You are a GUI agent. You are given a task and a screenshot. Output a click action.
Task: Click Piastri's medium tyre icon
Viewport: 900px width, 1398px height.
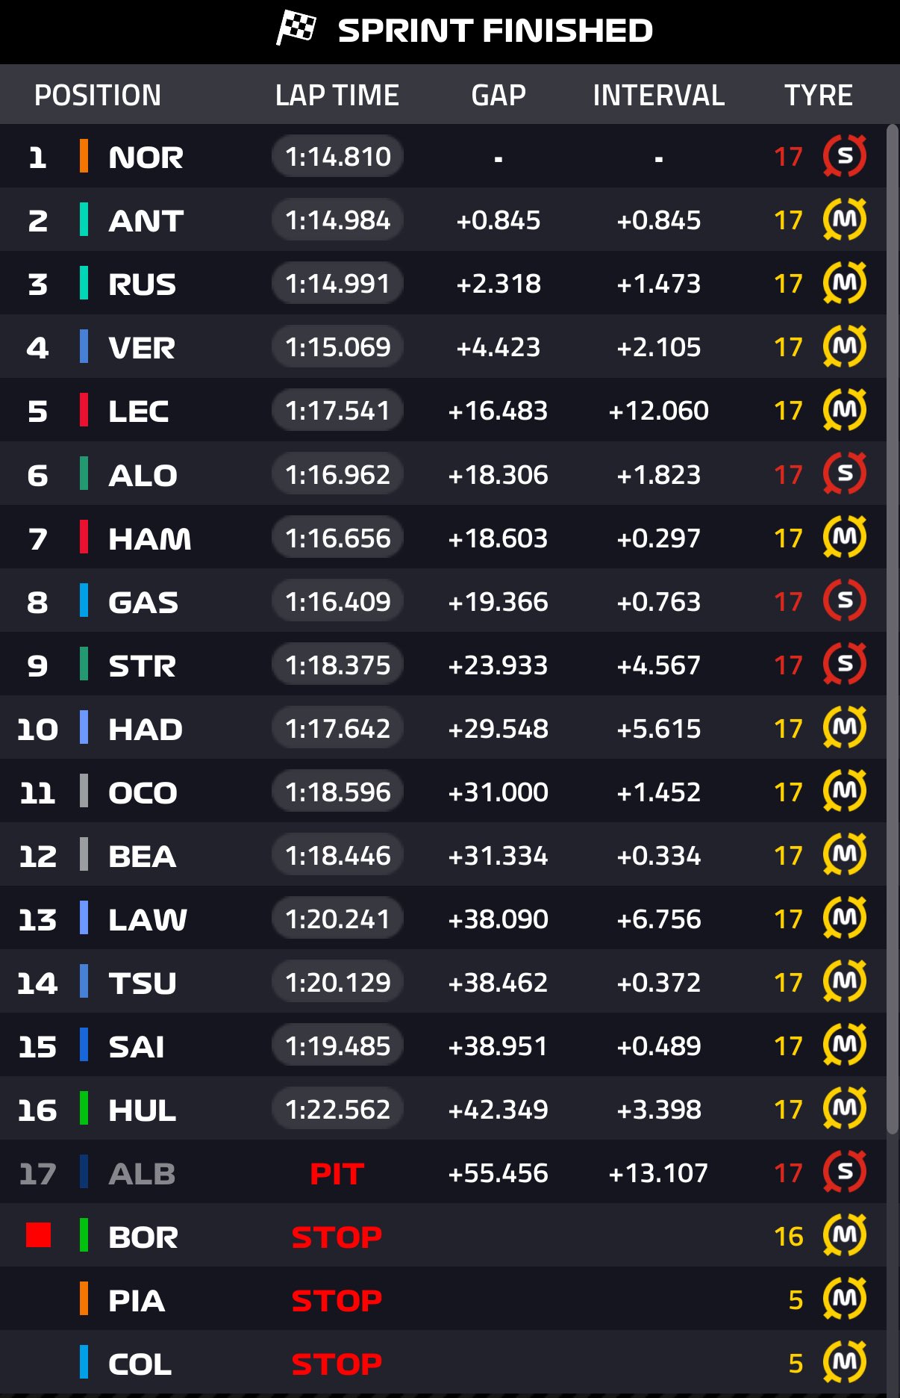coord(844,1299)
